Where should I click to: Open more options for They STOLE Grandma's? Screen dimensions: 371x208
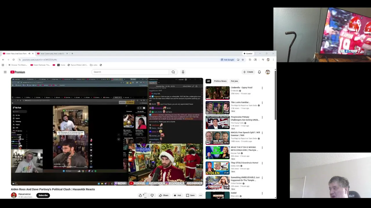(x=262, y=163)
